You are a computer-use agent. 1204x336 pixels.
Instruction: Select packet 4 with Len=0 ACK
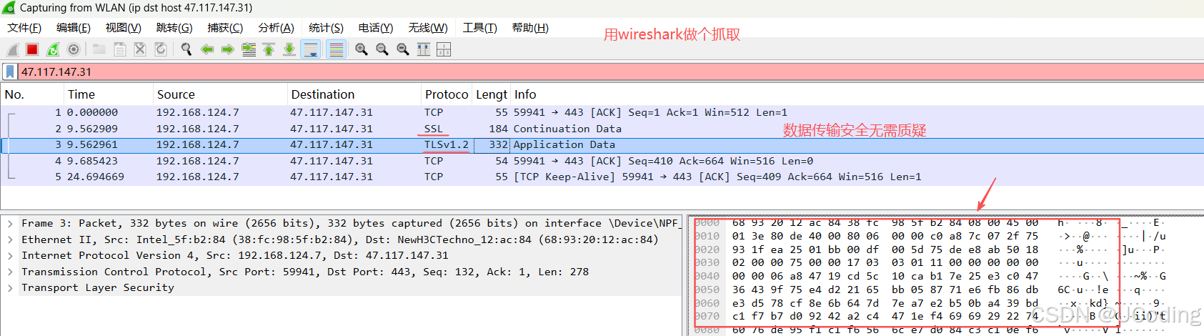click(602, 161)
